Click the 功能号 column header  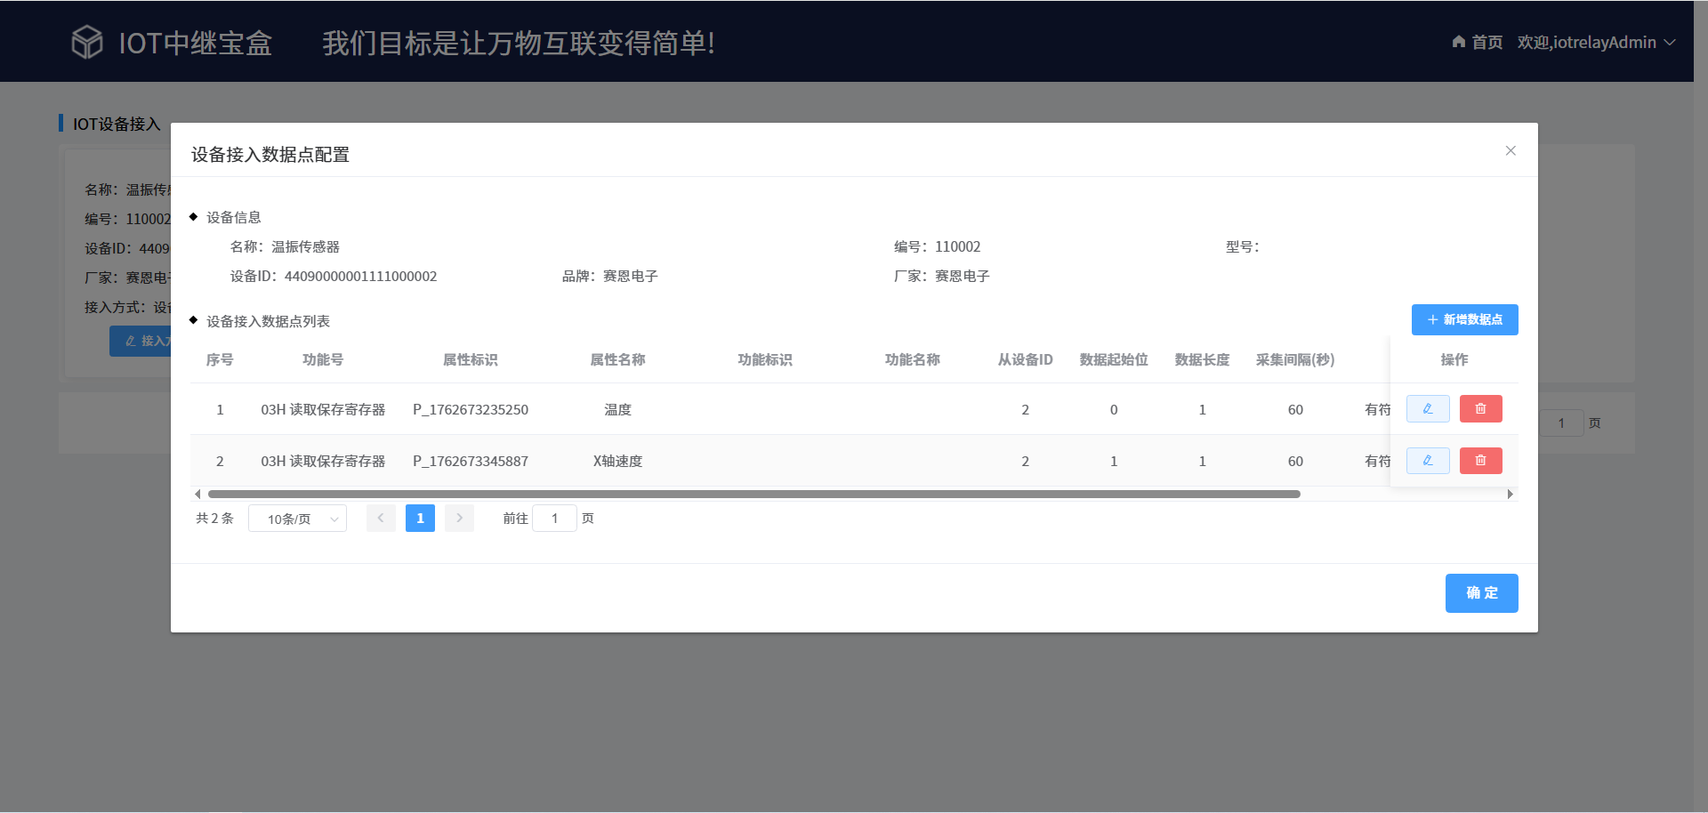(x=322, y=360)
